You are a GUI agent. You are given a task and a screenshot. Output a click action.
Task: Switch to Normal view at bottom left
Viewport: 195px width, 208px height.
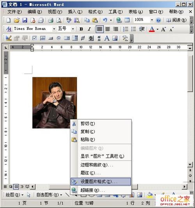pyautogui.click(x=5, y=187)
